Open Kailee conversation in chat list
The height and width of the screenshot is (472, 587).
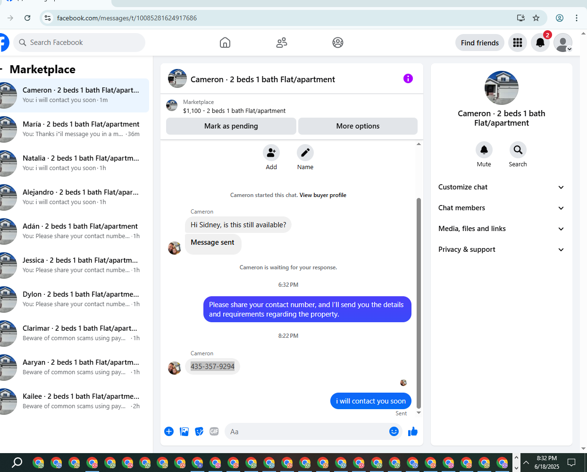(75, 401)
